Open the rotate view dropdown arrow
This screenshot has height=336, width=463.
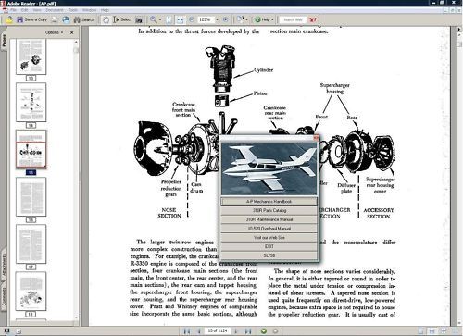246,19
